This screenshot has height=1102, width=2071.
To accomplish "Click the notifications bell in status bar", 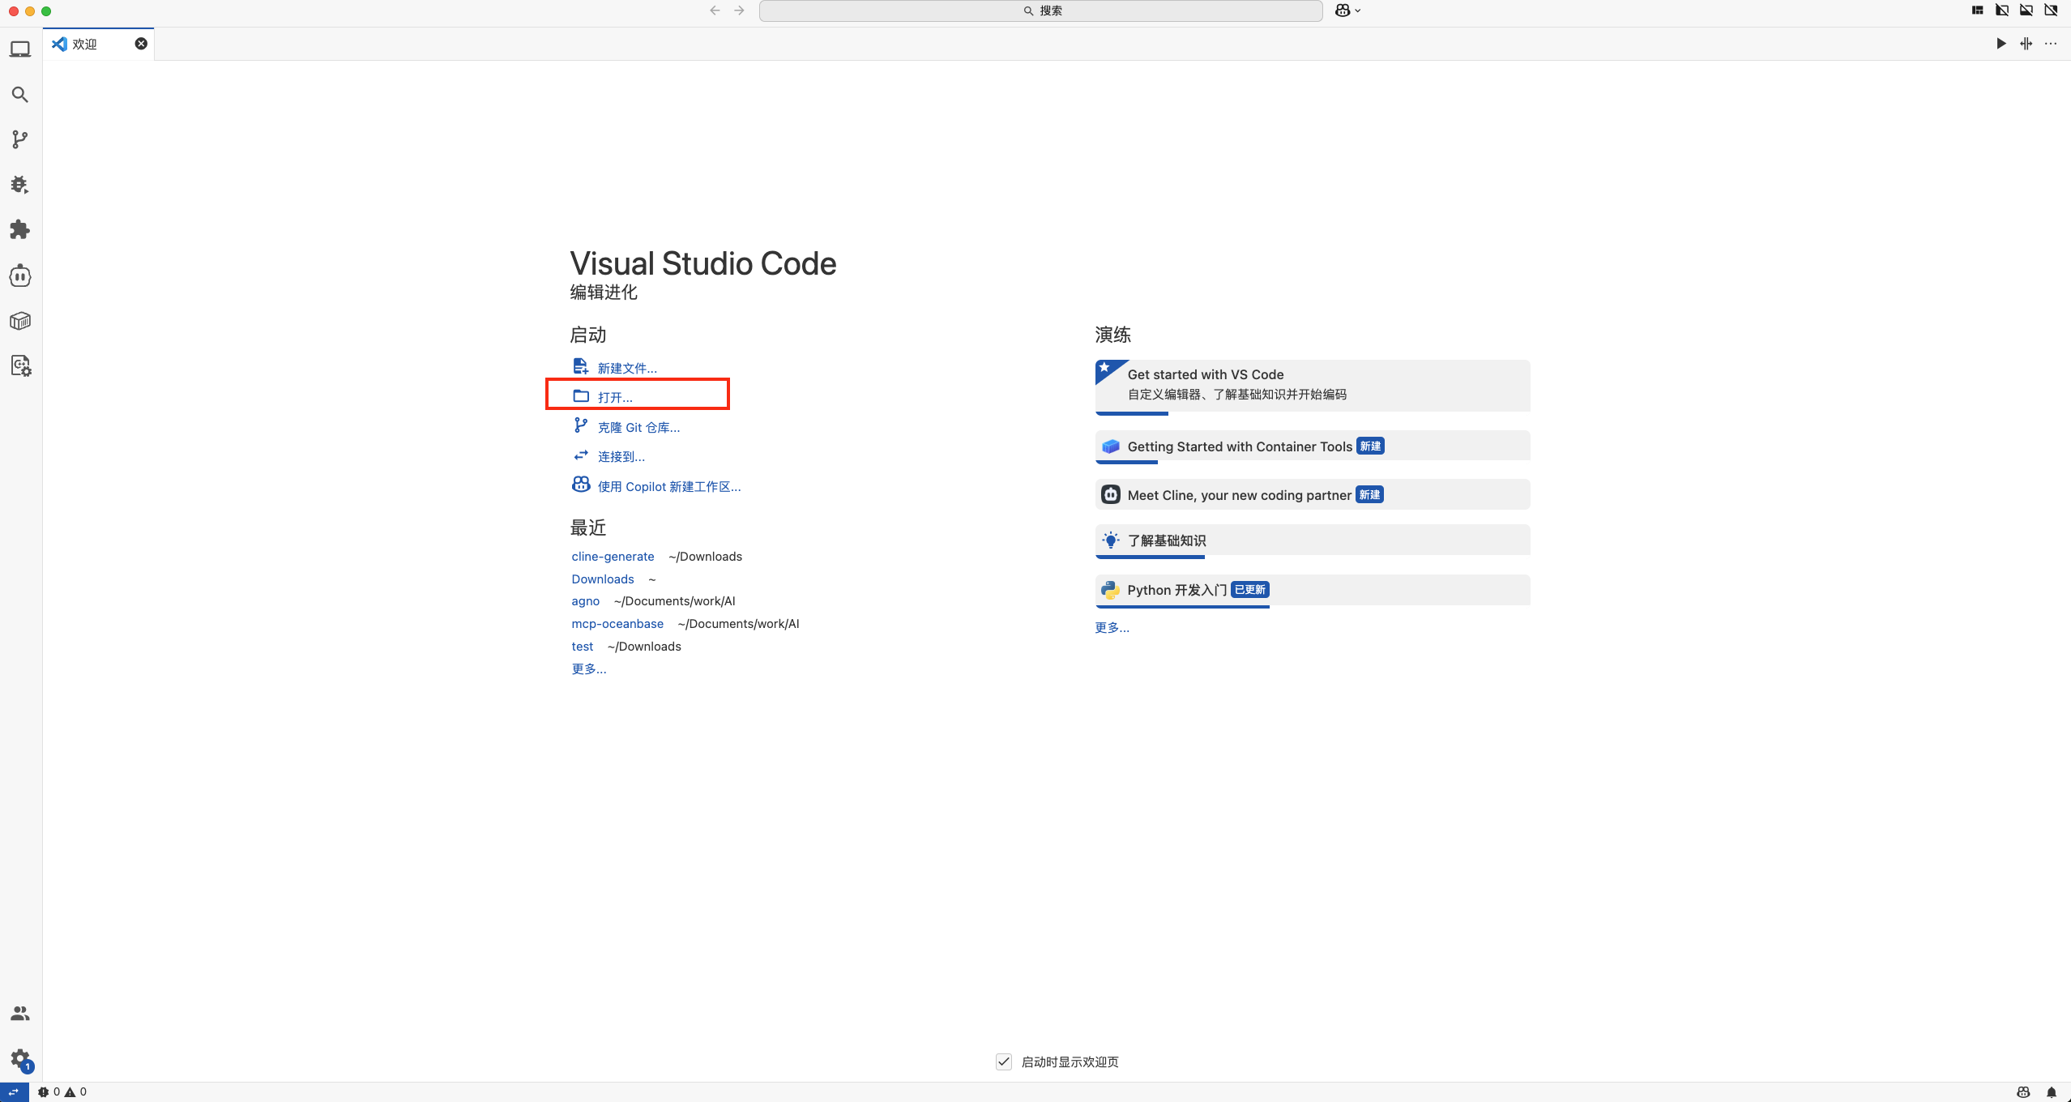I will pos(2051,1092).
